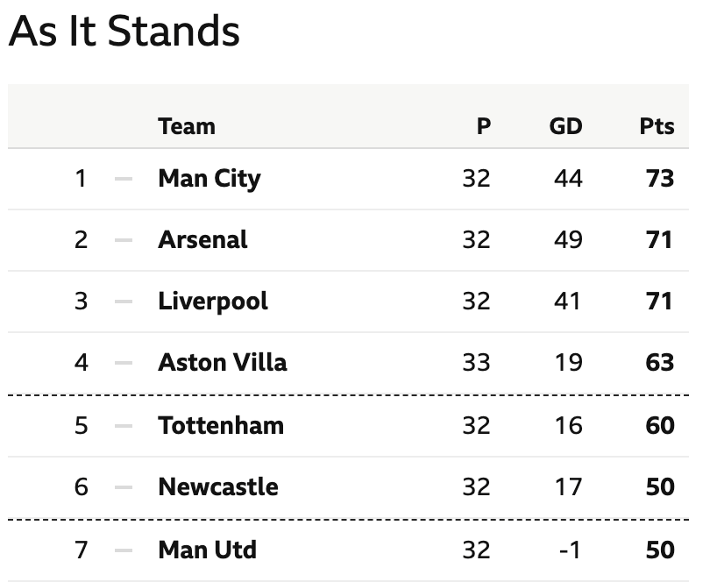Click the As It Stands heading

coord(124,31)
